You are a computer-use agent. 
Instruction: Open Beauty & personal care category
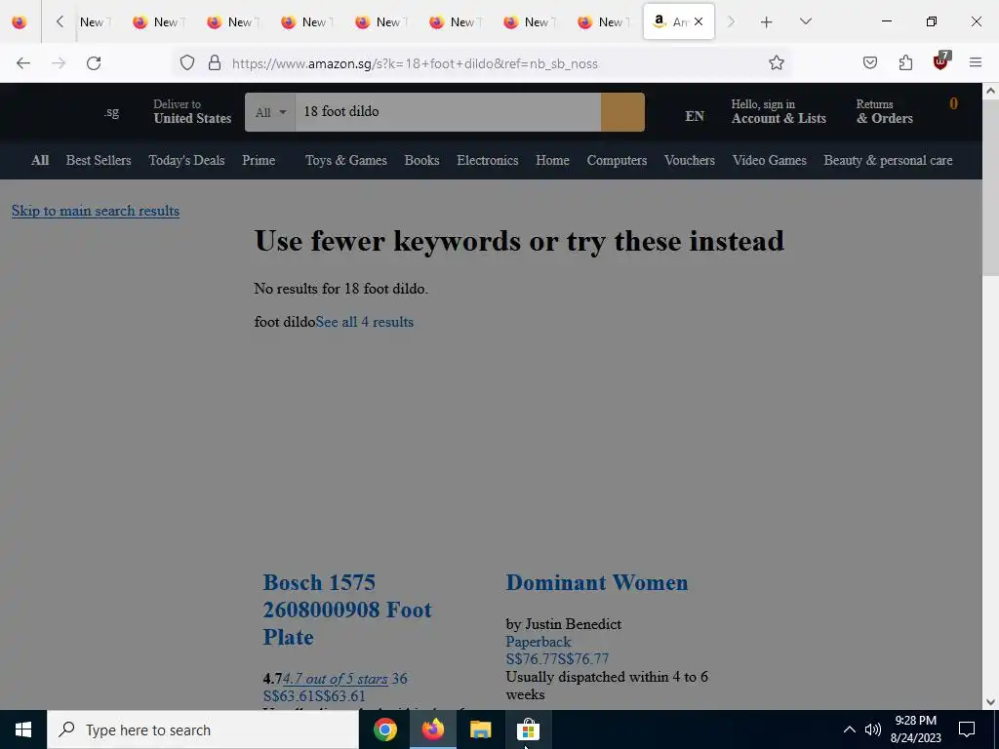tap(888, 161)
